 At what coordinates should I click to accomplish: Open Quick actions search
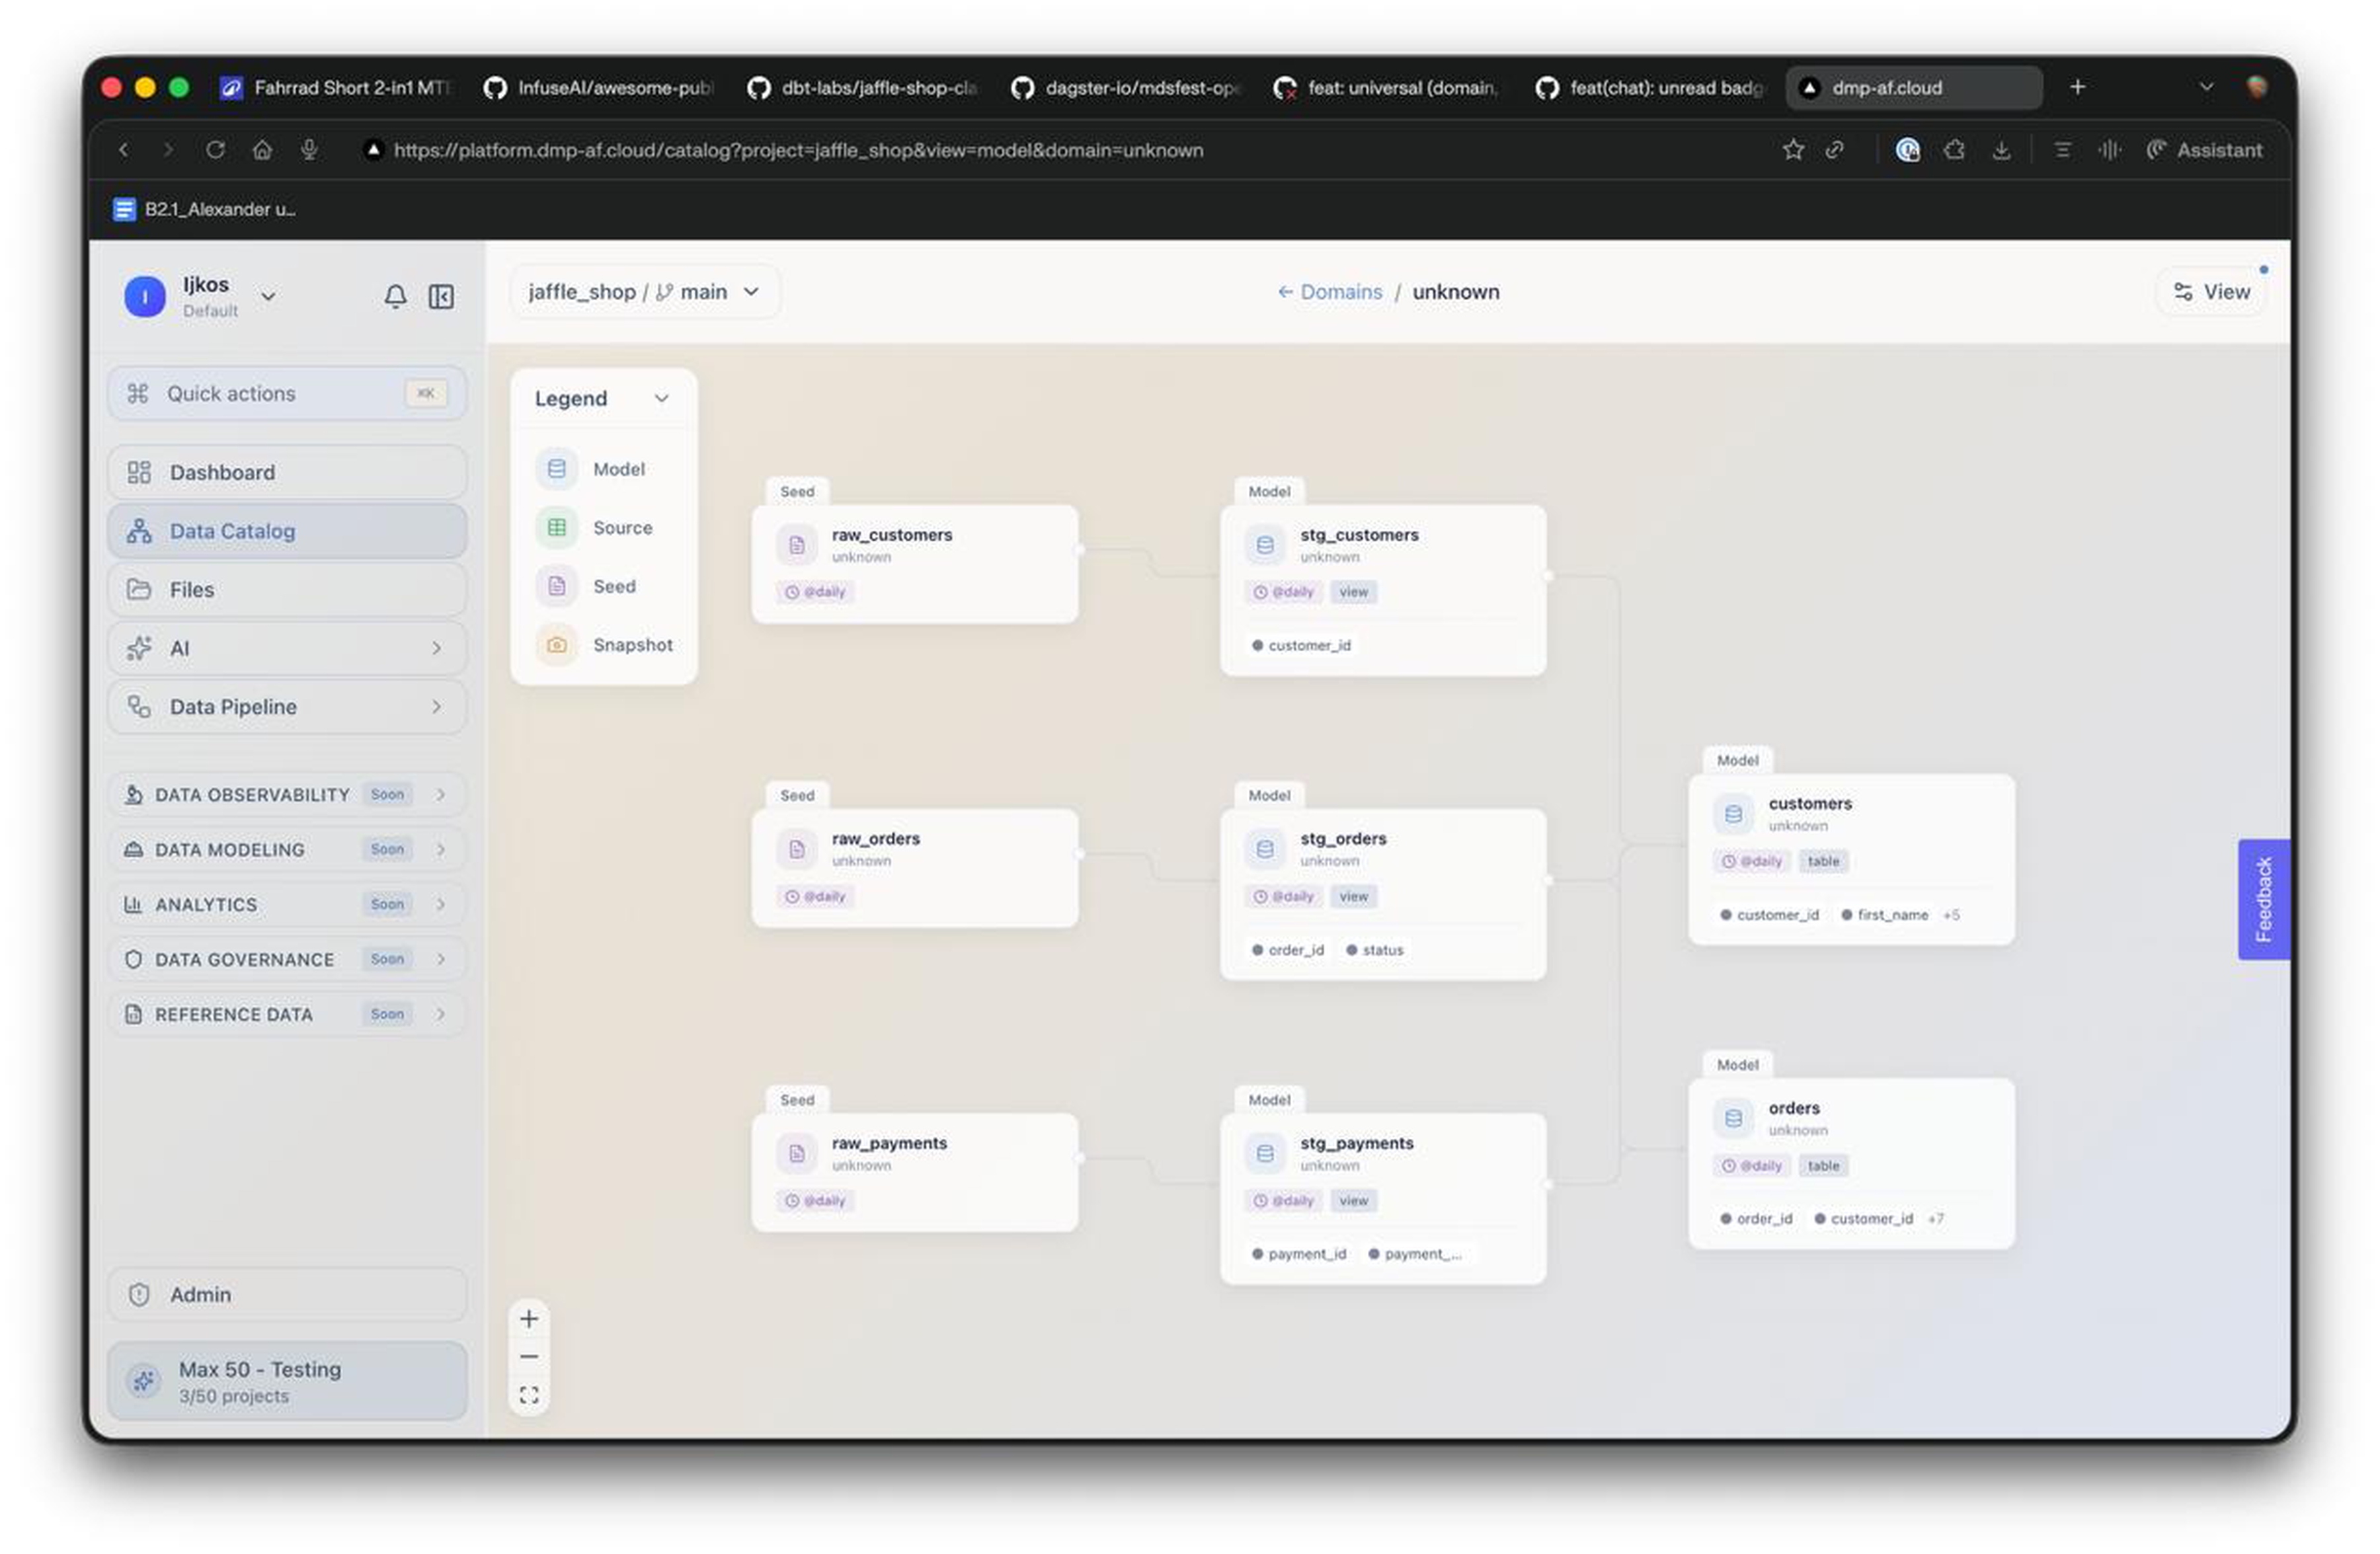click(x=287, y=393)
